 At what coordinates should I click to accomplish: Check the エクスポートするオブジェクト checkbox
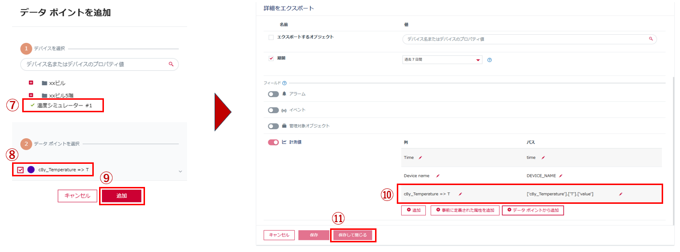[271, 37]
